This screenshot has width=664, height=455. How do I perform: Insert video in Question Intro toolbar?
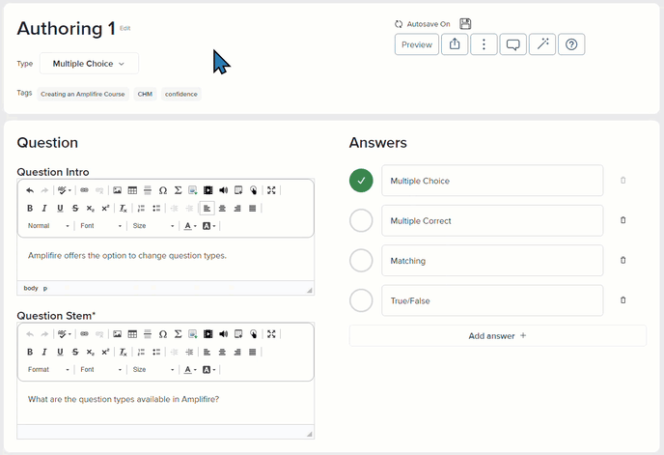point(207,190)
